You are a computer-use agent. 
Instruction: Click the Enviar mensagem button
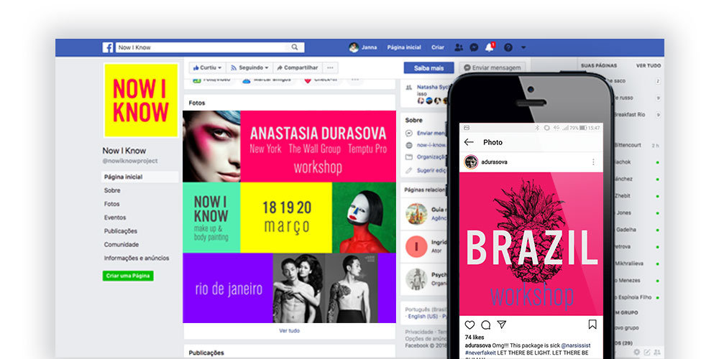pyautogui.click(x=493, y=67)
